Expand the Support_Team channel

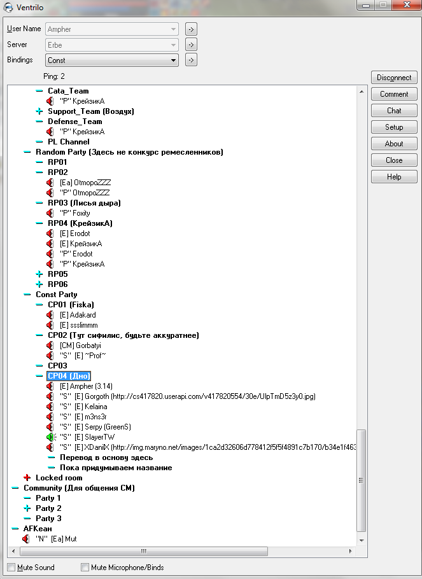click(x=39, y=111)
